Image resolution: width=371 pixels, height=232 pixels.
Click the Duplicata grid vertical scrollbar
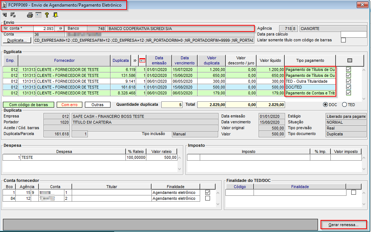(x=364, y=84)
